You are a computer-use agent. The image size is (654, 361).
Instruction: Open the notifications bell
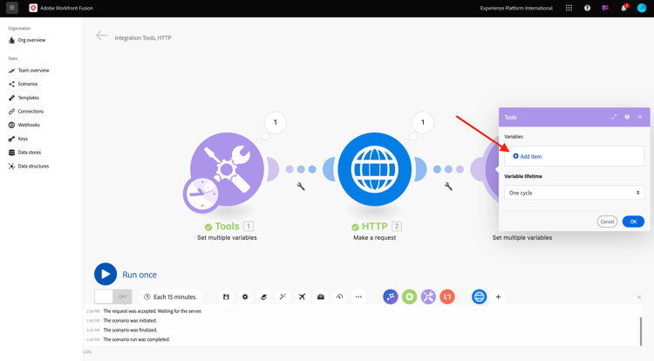pyautogui.click(x=623, y=8)
